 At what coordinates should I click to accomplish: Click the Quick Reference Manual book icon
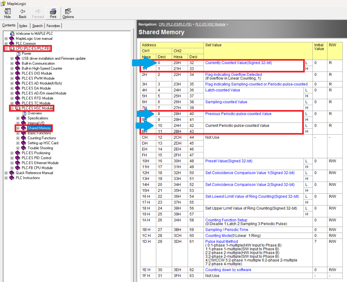pos(12,173)
